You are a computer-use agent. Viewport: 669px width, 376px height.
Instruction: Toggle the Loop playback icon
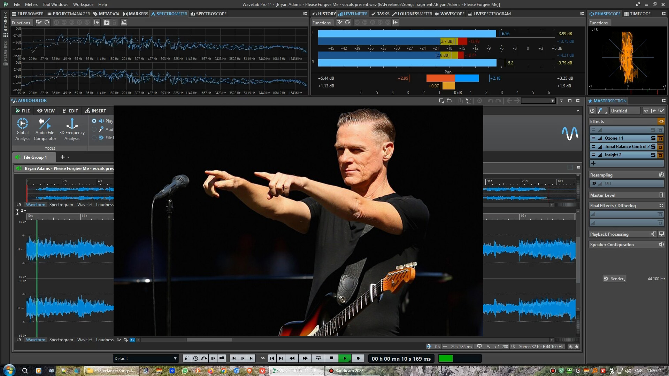click(x=318, y=358)
